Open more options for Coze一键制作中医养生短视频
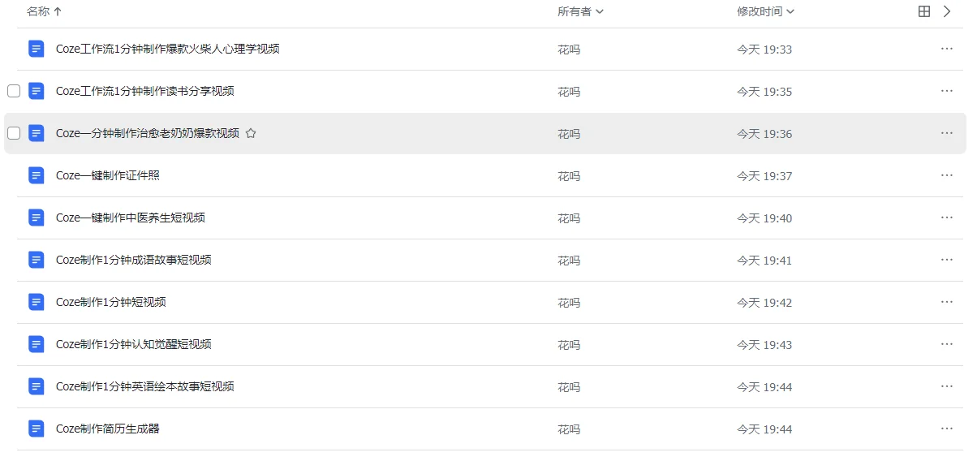This screenshot has width=977, height=474. [947, 218]
